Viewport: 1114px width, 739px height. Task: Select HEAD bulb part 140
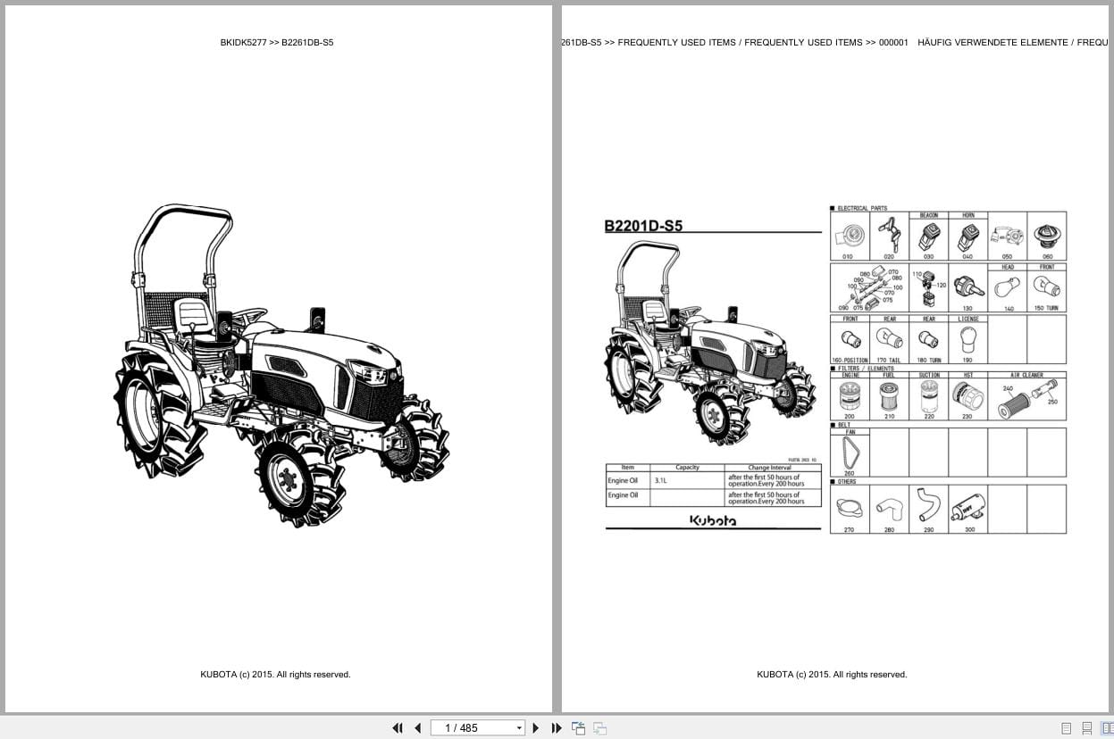click(1008, 287)
